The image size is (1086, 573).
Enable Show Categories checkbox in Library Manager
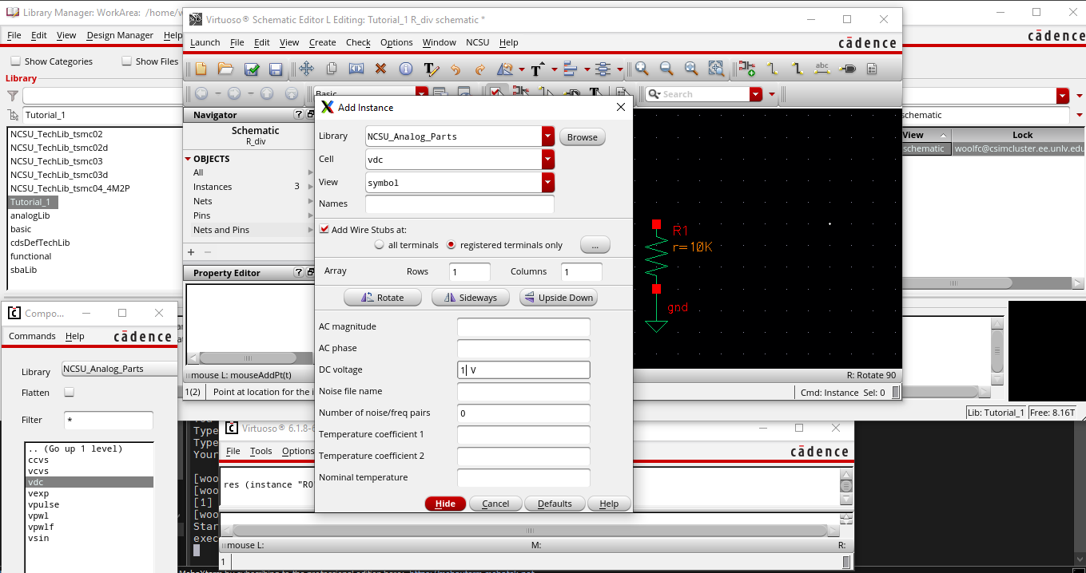[x=15, y=61]
